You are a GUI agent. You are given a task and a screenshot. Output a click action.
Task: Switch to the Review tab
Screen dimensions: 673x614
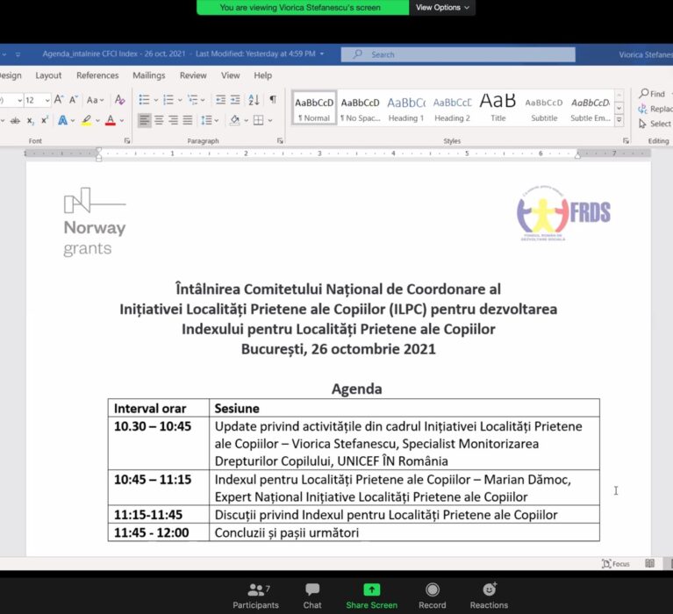(x=193, y=75)
